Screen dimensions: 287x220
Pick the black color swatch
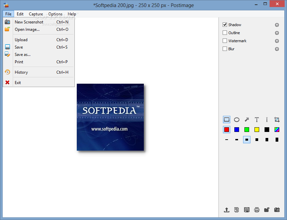(x=267, y=130)
